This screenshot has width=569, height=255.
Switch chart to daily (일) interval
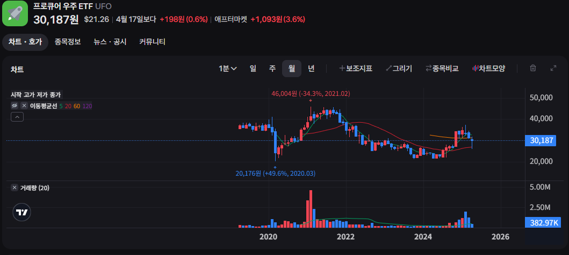pyautogui.click(x=253, y=69)
